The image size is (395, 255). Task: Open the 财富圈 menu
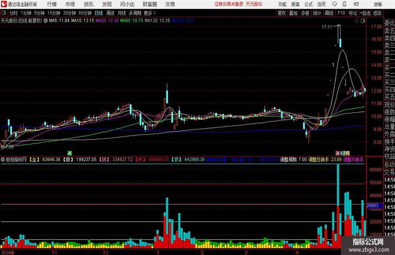tap(150, 4)
